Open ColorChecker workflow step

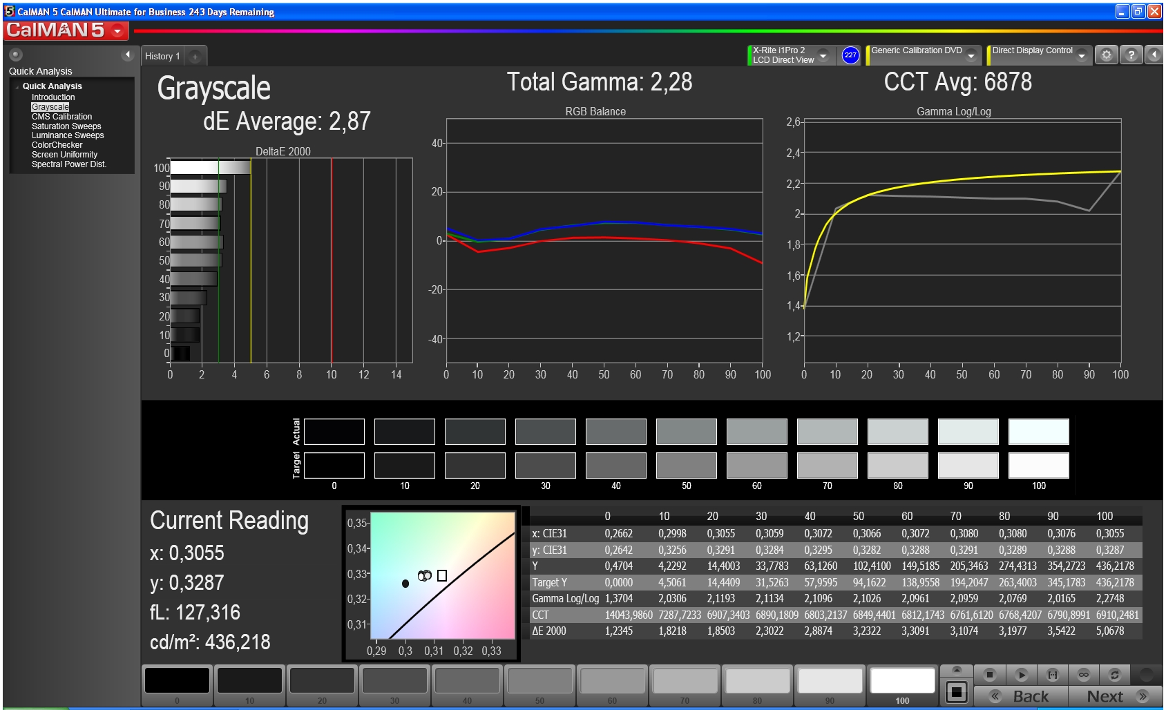[57, 145]
